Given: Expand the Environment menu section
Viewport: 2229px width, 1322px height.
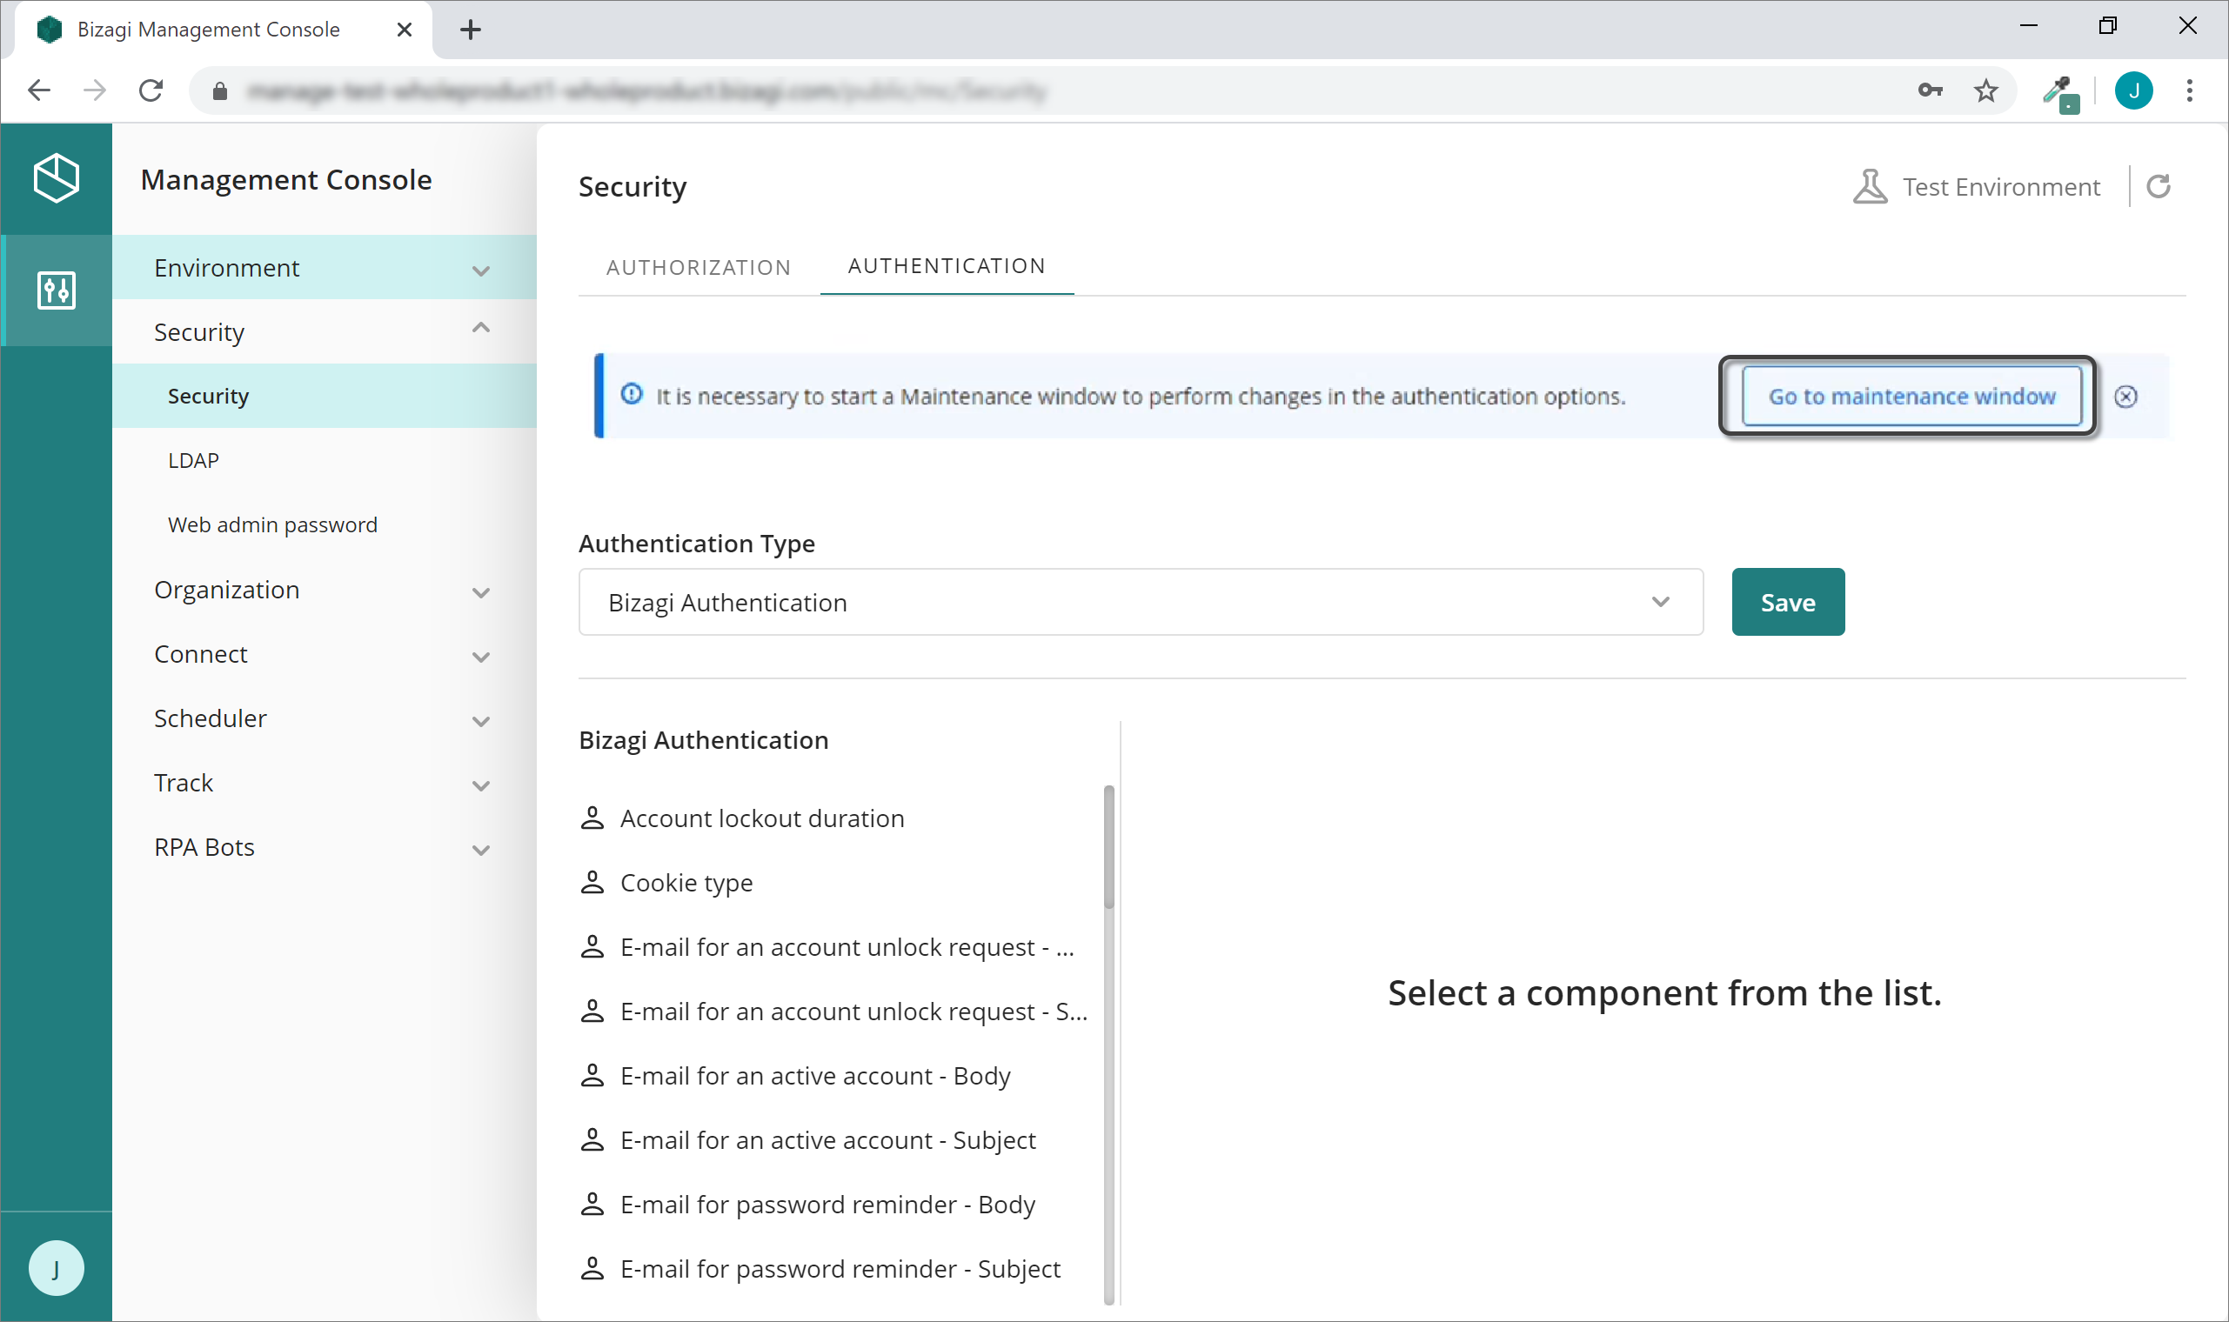Looking at the screenshot, I should (x=325, y=267).
